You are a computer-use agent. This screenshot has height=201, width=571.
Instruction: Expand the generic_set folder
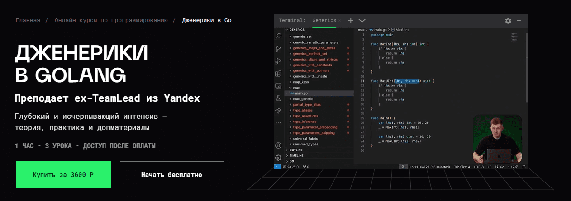pos(302,37)
